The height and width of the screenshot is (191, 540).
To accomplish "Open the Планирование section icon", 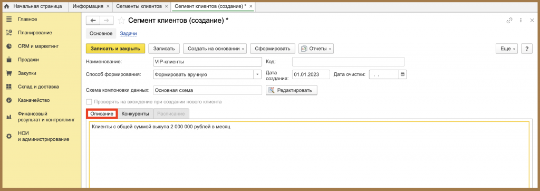I will (x=9, y=33).
